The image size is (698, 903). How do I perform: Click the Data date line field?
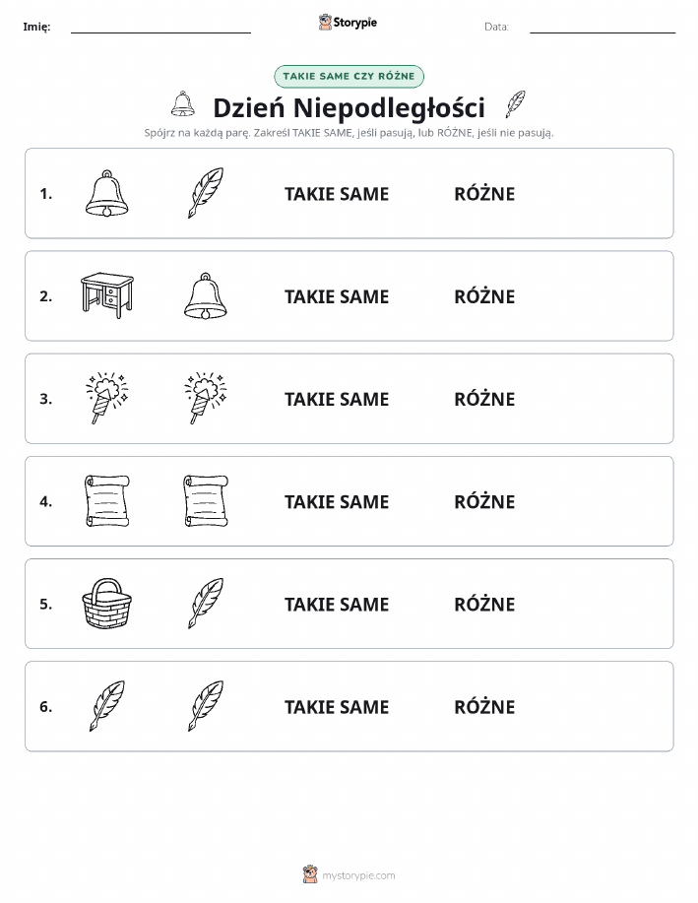pyautogui.click(x=603, y=27)
